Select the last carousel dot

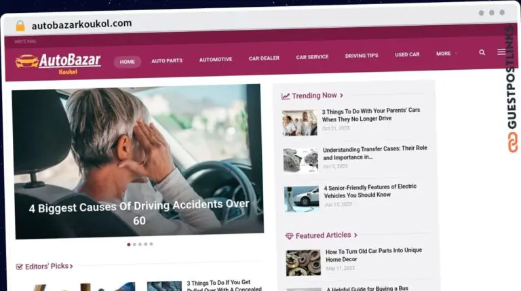(x=151, y=244)
